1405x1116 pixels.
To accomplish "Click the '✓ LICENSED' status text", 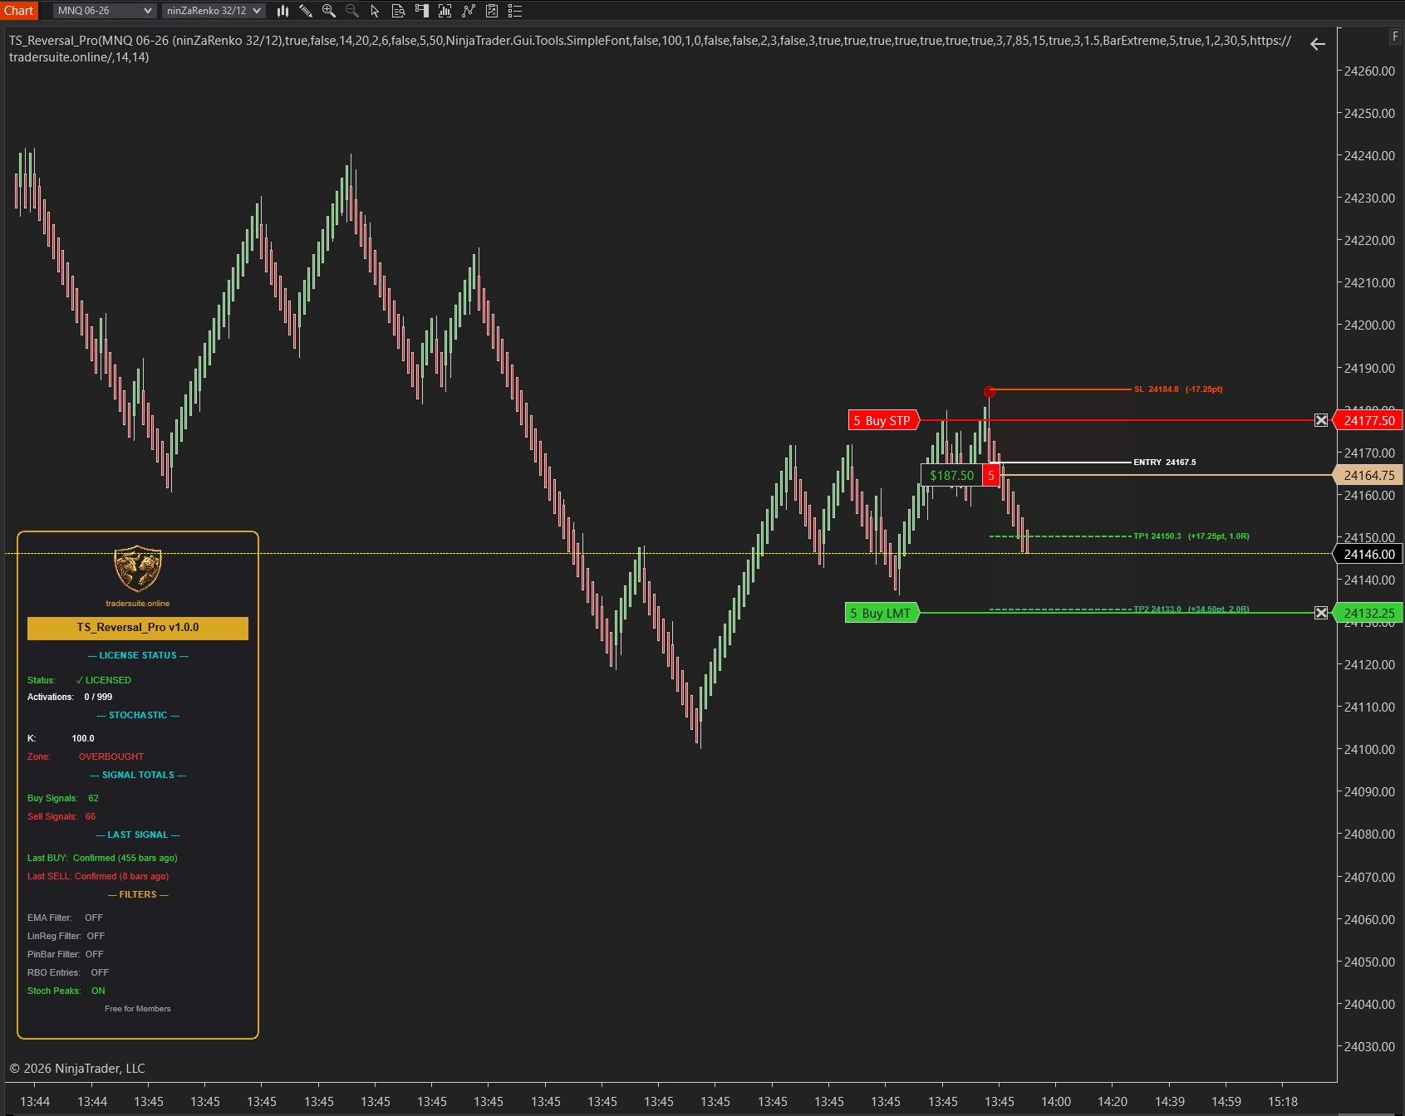I will [x=103, y=680].
